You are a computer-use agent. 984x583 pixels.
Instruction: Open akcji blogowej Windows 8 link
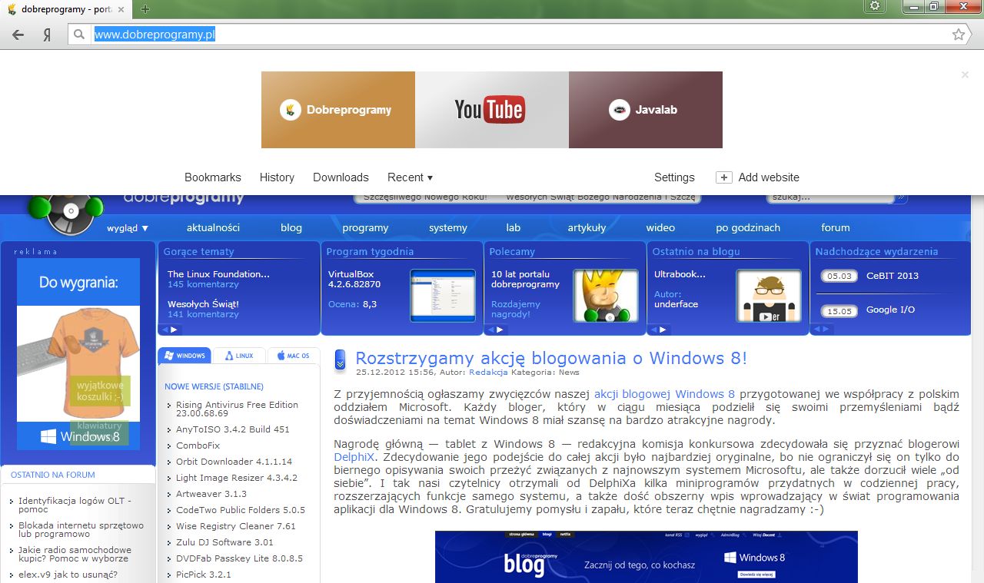[x=664, y=394]
